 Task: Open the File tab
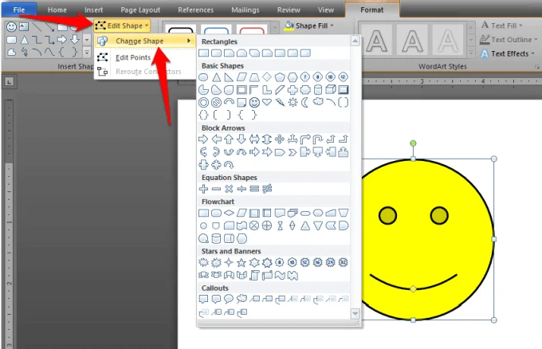click(x=19, y=10)
